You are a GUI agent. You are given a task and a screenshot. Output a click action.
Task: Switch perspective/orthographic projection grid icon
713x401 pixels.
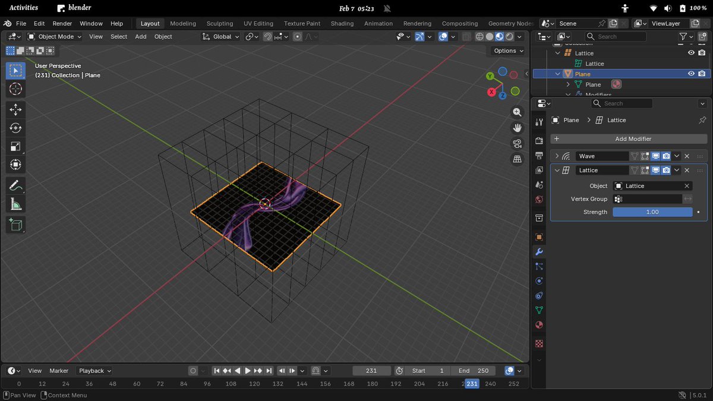pos(518,159)
